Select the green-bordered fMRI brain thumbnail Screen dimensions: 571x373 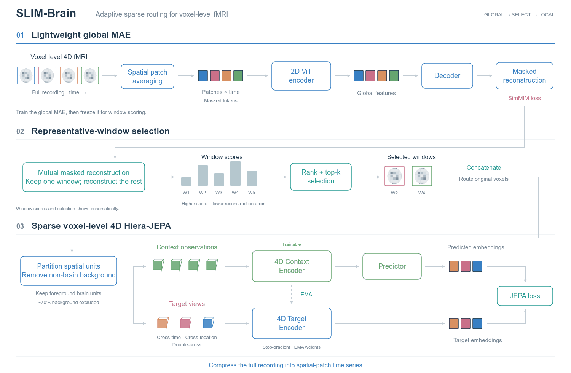(90, 75)
